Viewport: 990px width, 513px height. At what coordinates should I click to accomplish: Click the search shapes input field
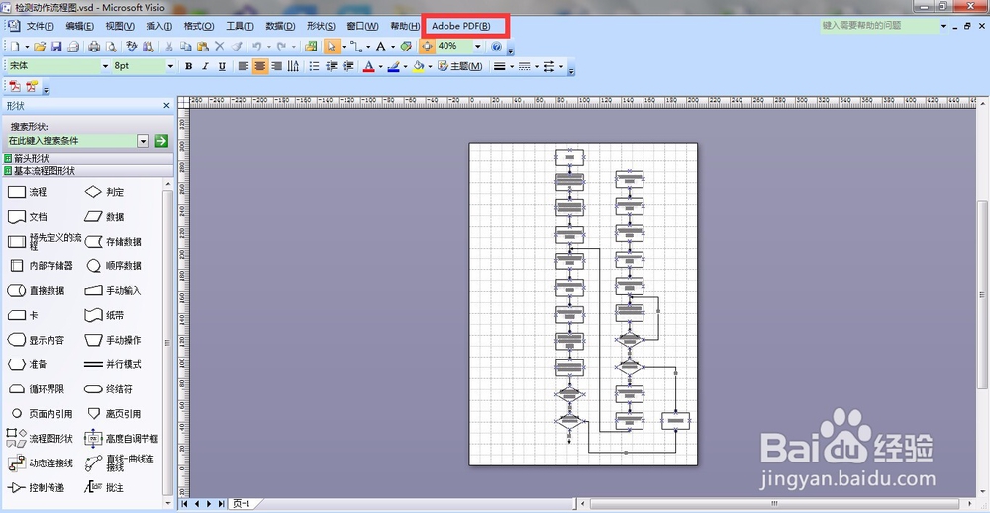pos(71,141)
